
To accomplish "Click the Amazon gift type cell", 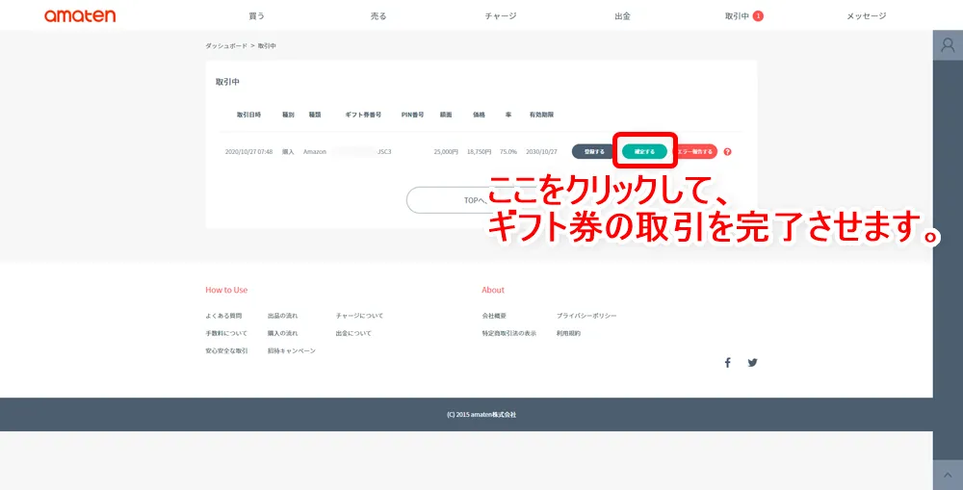I will 315,152.
